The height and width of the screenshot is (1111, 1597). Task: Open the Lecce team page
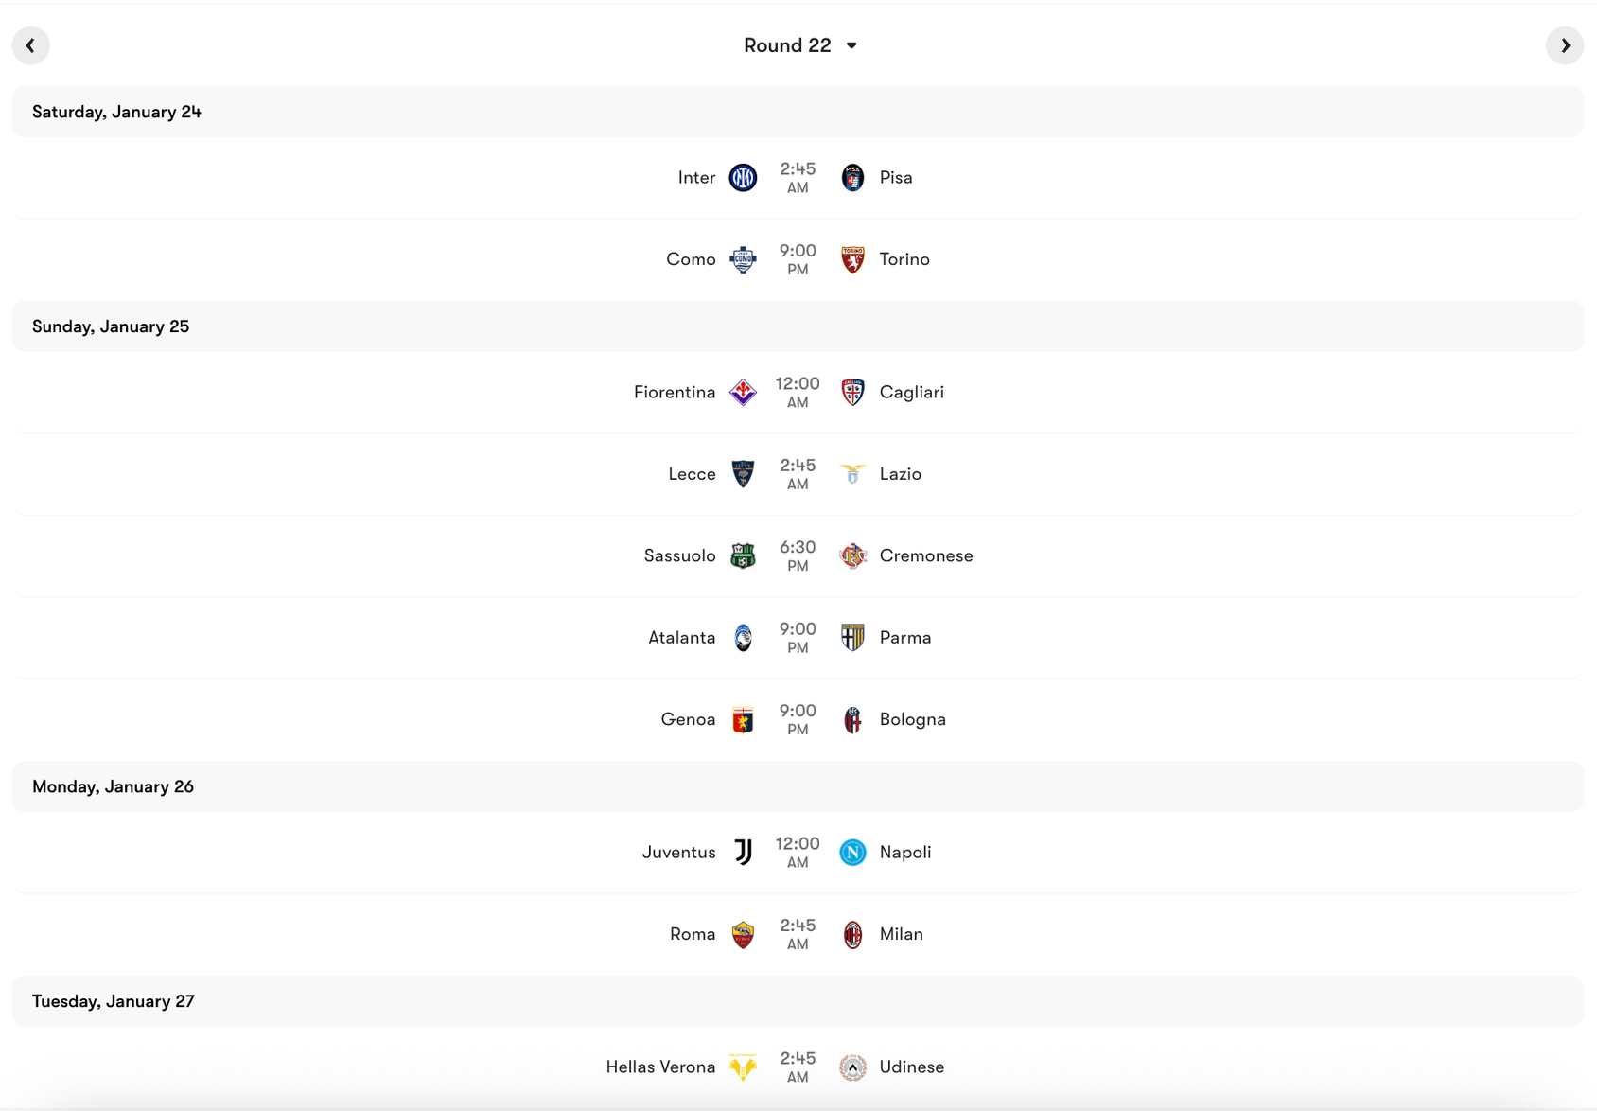click(x=692, y=473)
